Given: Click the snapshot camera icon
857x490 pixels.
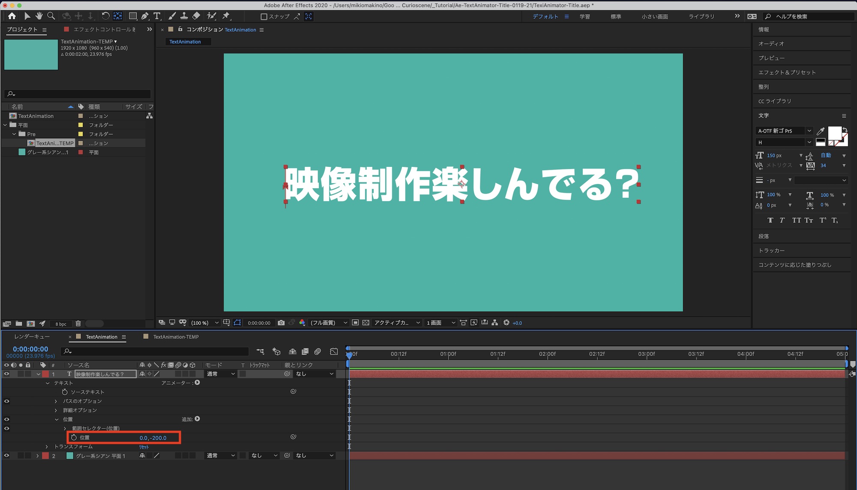Looking at the screenshot, I should pos(281,323).
